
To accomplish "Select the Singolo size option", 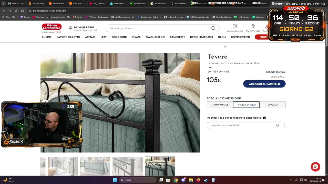I will 272,105.
